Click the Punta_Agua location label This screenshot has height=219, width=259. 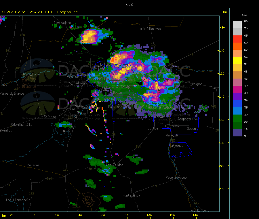pos(131,195)
